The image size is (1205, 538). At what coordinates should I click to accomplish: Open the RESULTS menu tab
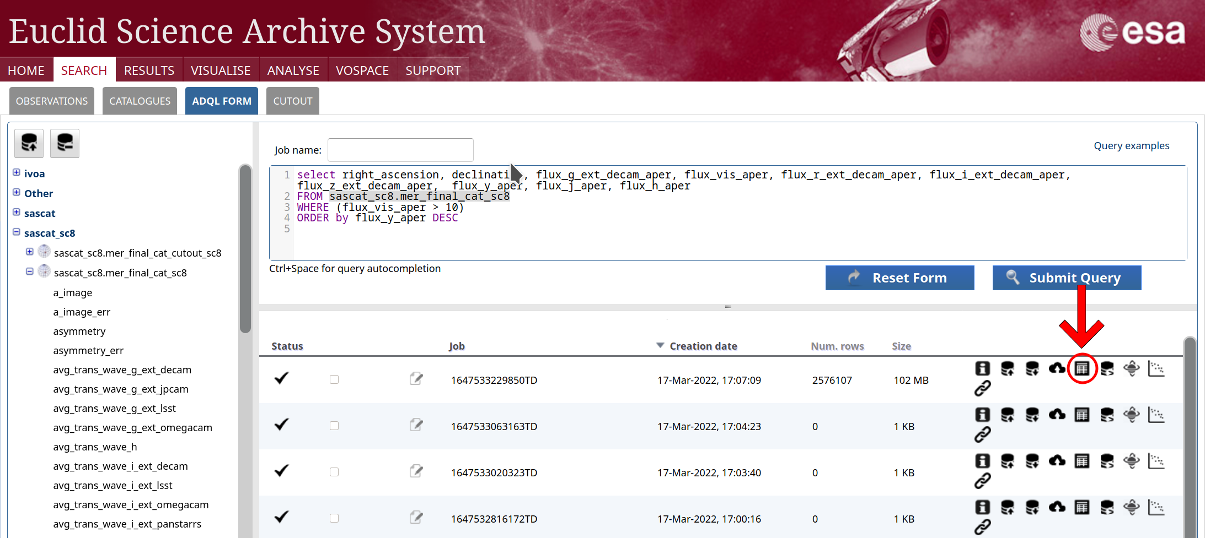pos(149,70)
